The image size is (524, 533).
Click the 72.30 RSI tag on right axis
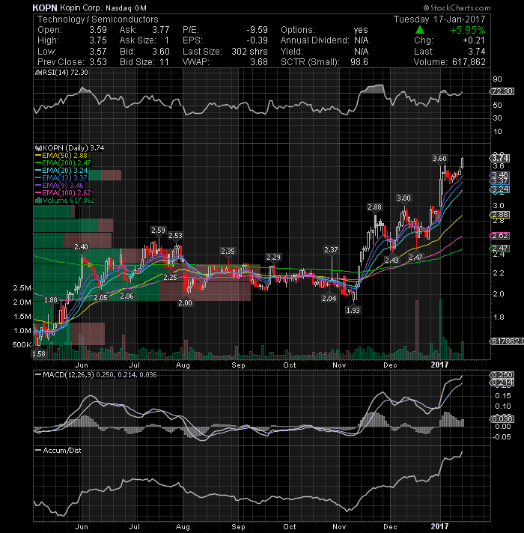pyautogui.click(x=502, y=91)
